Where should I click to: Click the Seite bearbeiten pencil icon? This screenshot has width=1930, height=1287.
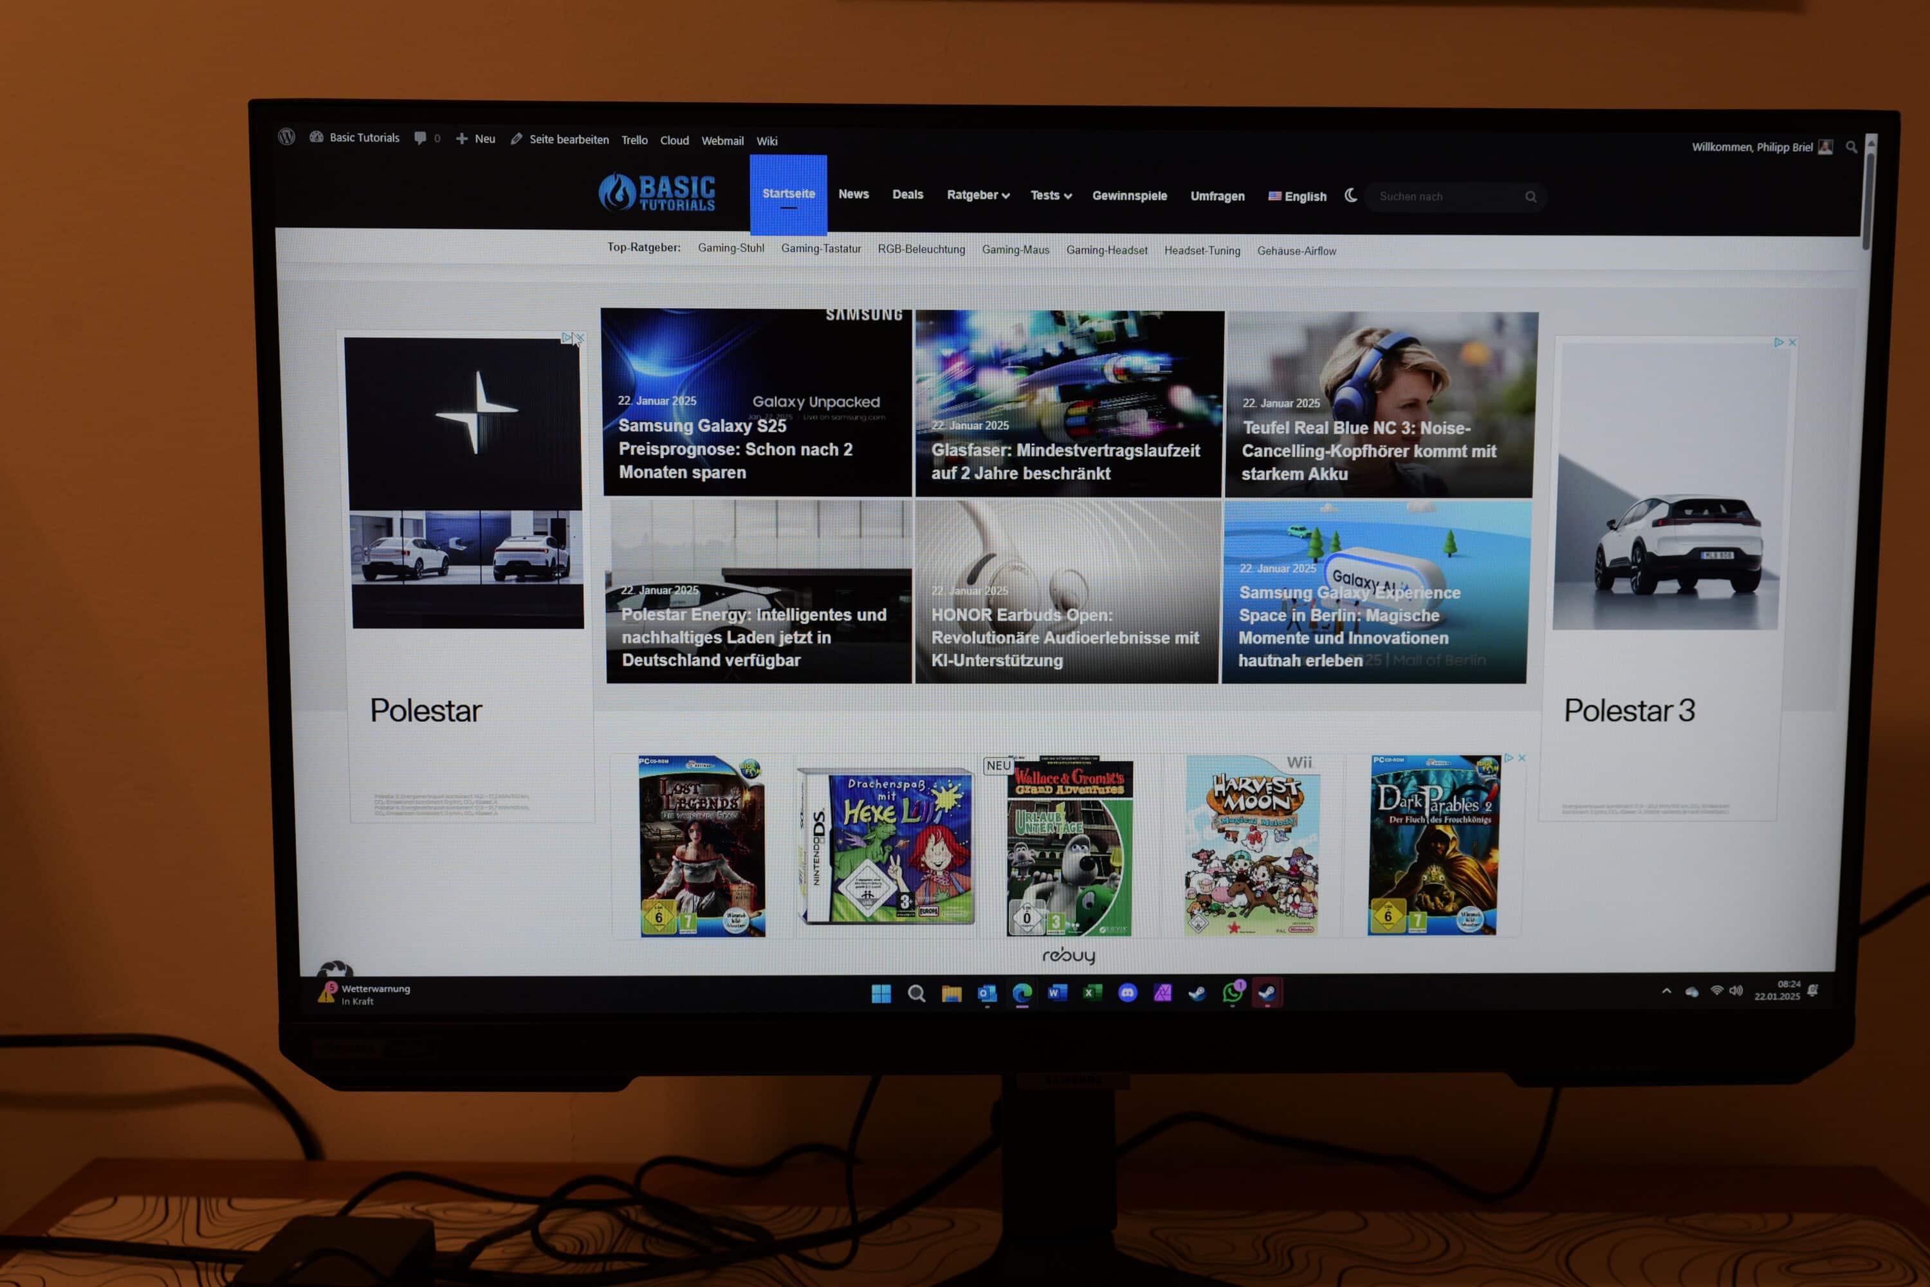(x=516, y=140)
